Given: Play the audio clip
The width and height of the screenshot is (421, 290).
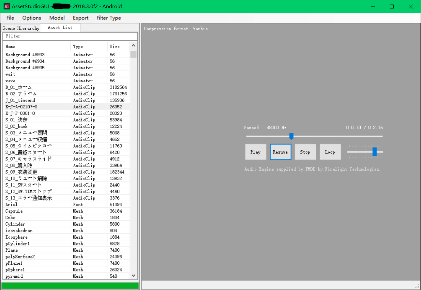Looking at the screenshot, I should [256, 152].
